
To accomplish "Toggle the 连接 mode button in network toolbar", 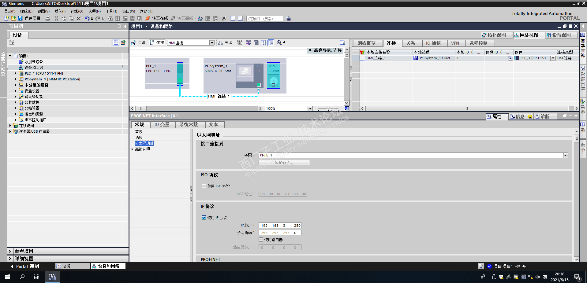I will click(x=157, y=43).
